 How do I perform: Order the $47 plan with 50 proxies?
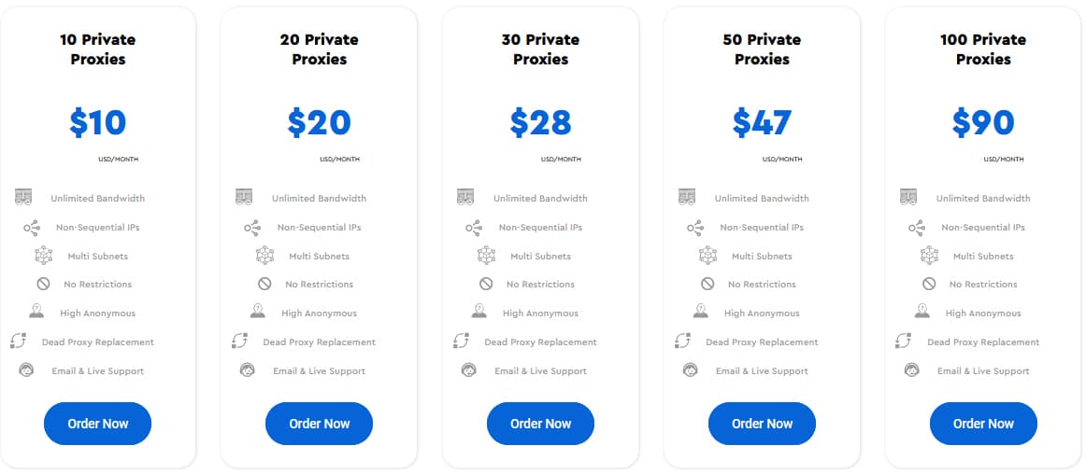762,424
